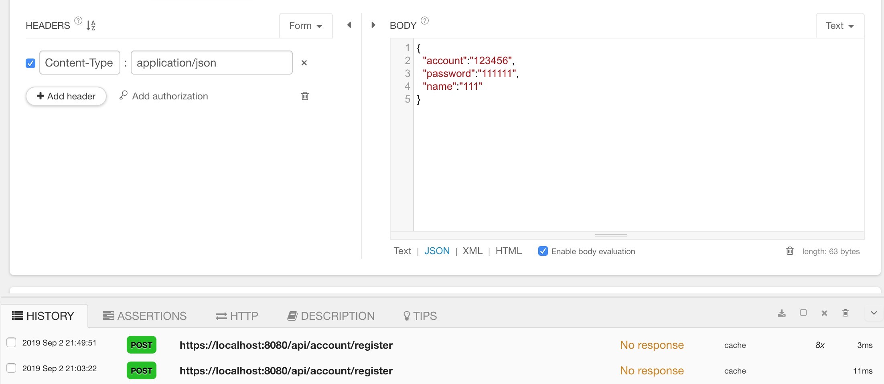Delete all headers with the trash icon
The height and width of the screenshot is (384, 884).
(305, 96)
